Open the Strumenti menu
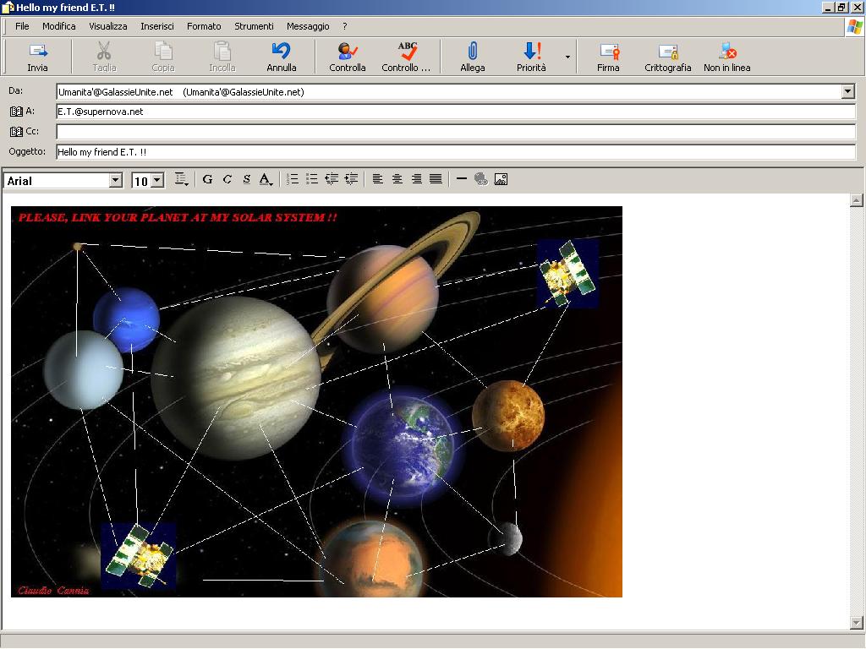The width and height of the screenshot is (866, 649). 254,26
